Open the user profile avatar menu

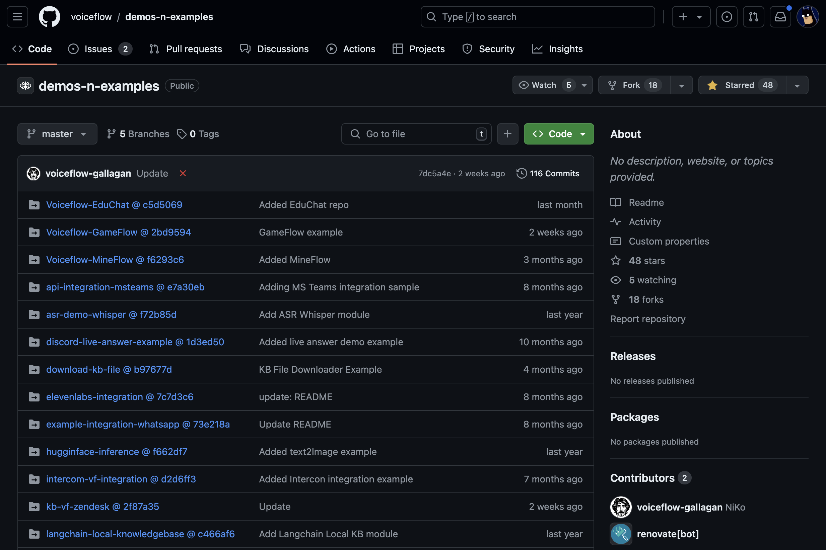click(x=808, y=16)
